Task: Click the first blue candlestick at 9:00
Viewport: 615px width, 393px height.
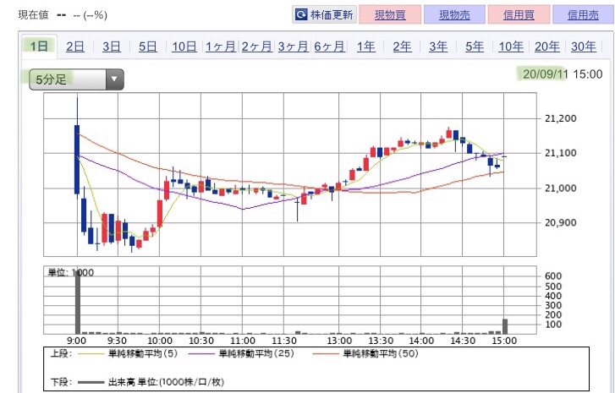Action: 77,160
